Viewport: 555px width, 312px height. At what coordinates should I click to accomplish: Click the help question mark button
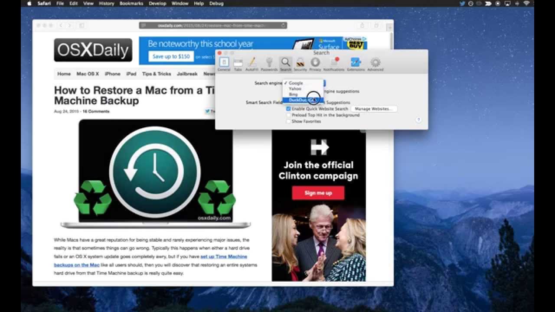click(x=418, y=120)
